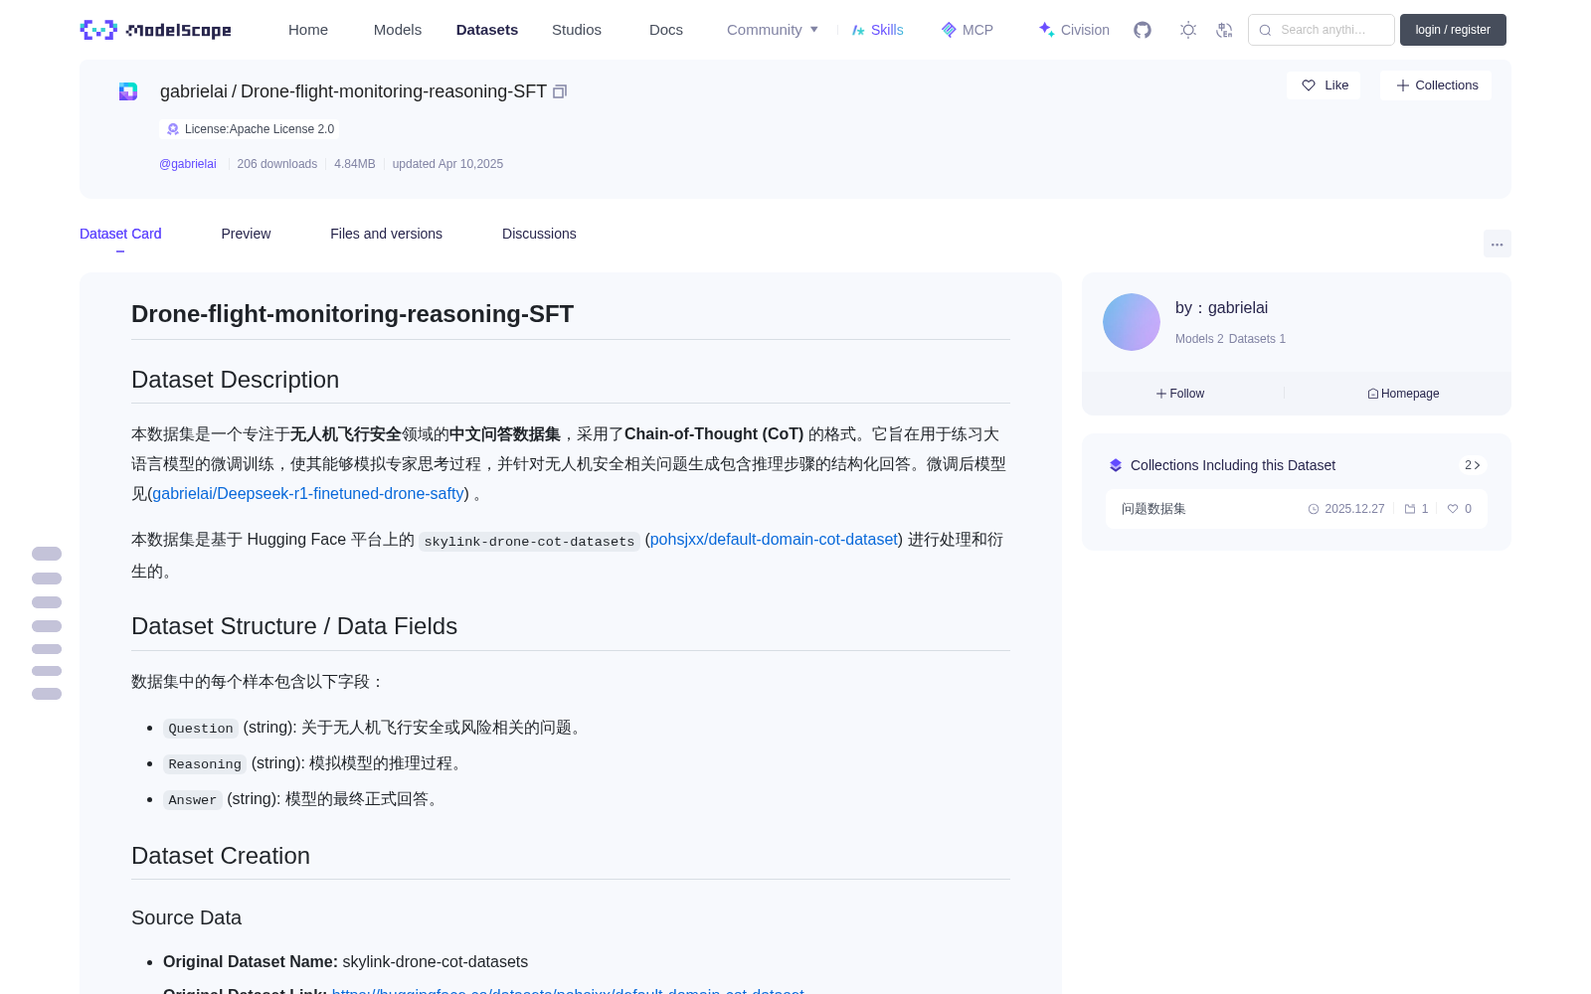This screenshot has height=994, width=1591.
Task: Click the Collections button label
Action: click(1447, 85)
